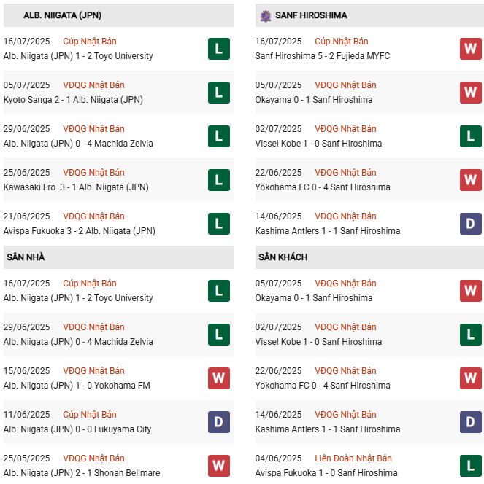Click draw badge for Fukuyama City match

coord(219,422)
